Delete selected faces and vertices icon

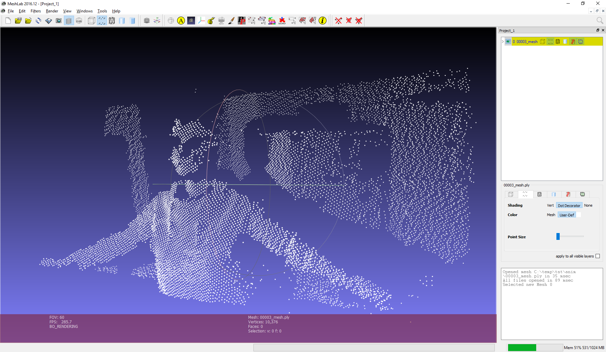[359, 21]
